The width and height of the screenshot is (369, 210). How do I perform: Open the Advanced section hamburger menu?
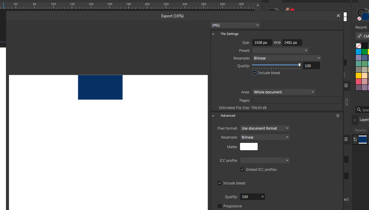click(x=338, y=116)
